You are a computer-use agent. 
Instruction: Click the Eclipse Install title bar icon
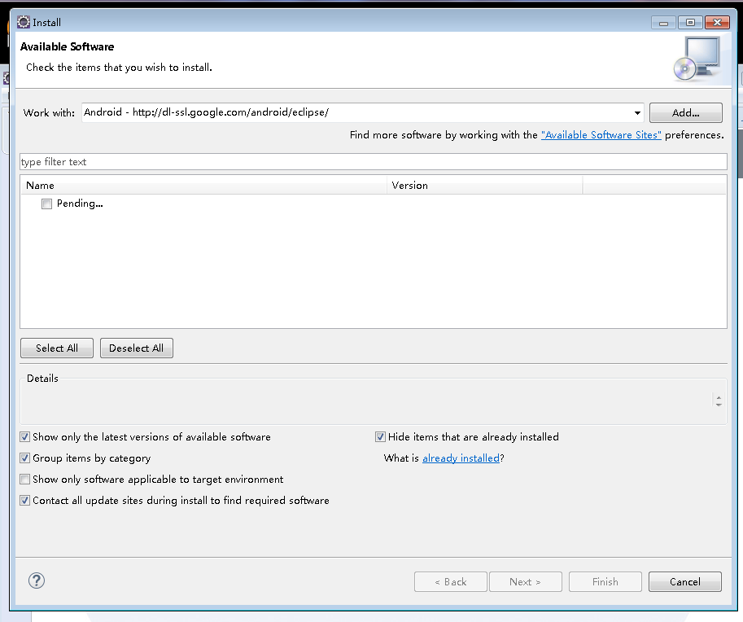pyautogui.click(x=24, y=22)
